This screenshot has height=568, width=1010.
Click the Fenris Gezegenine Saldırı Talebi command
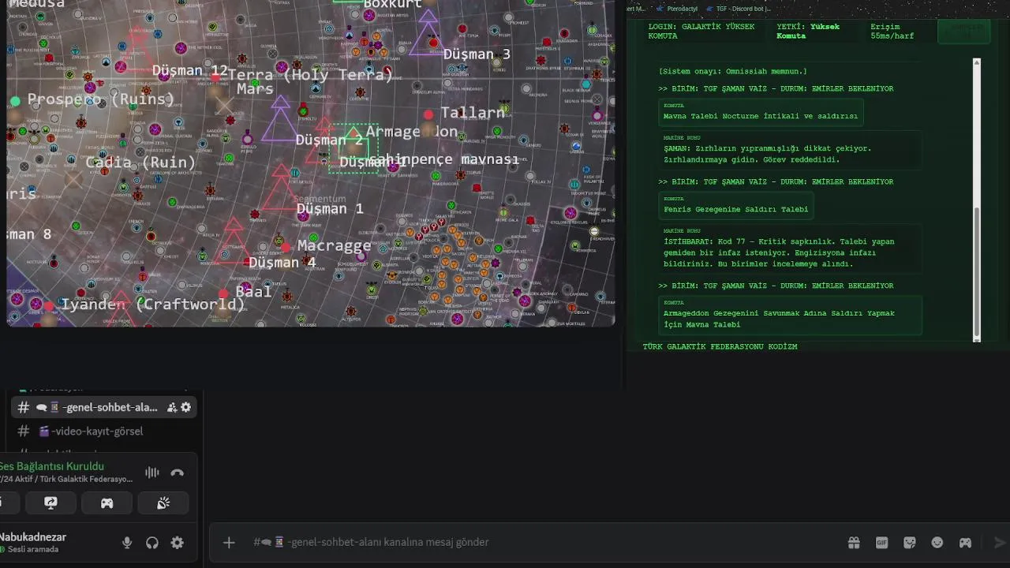(x=735, y=206)
